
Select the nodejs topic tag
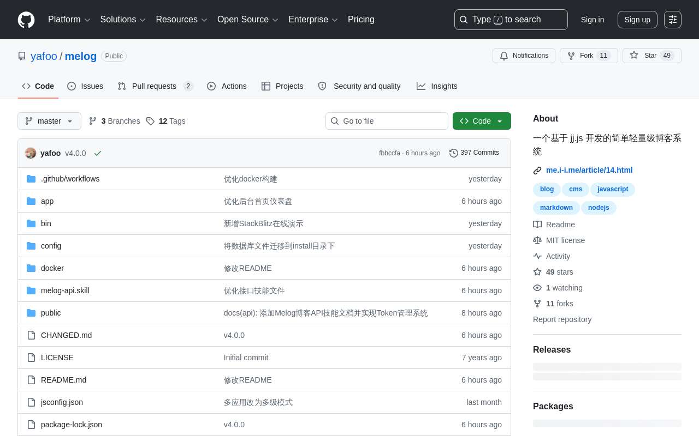point(599,208)
